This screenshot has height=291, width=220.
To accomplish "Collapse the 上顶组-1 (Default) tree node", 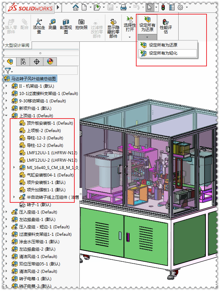I will (x=6, y=116).
